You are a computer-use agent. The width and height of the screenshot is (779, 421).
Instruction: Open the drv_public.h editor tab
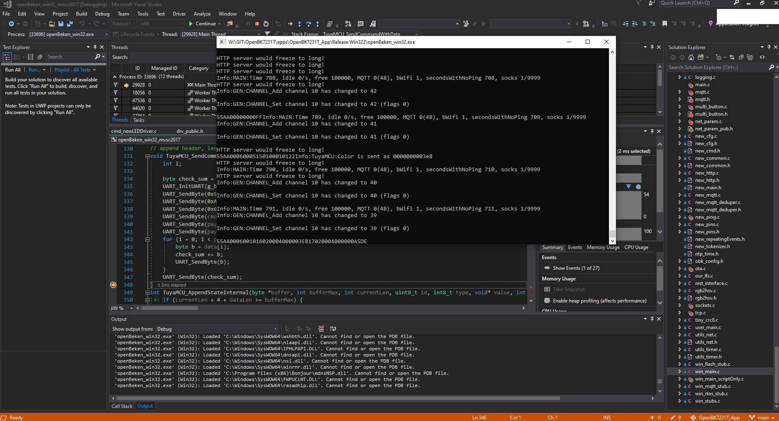pos(190,131)
